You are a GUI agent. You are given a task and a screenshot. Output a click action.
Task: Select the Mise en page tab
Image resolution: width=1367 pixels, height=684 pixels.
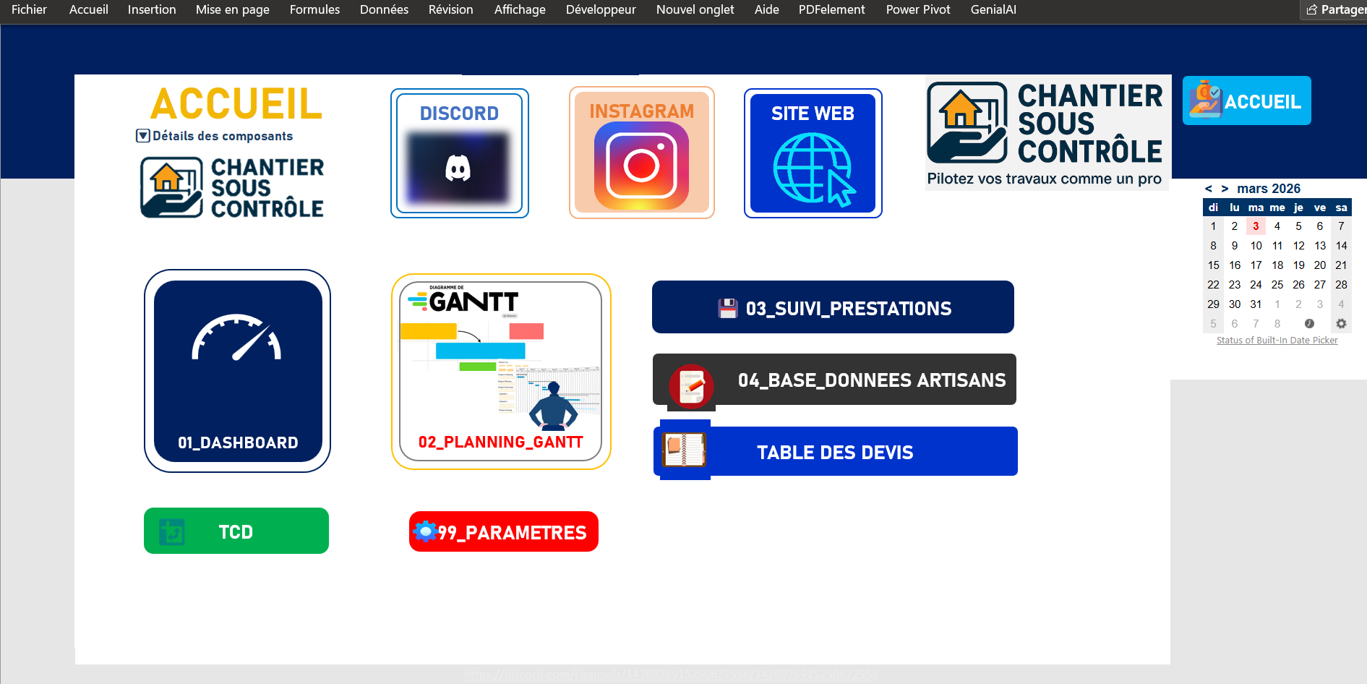[233, 9]
